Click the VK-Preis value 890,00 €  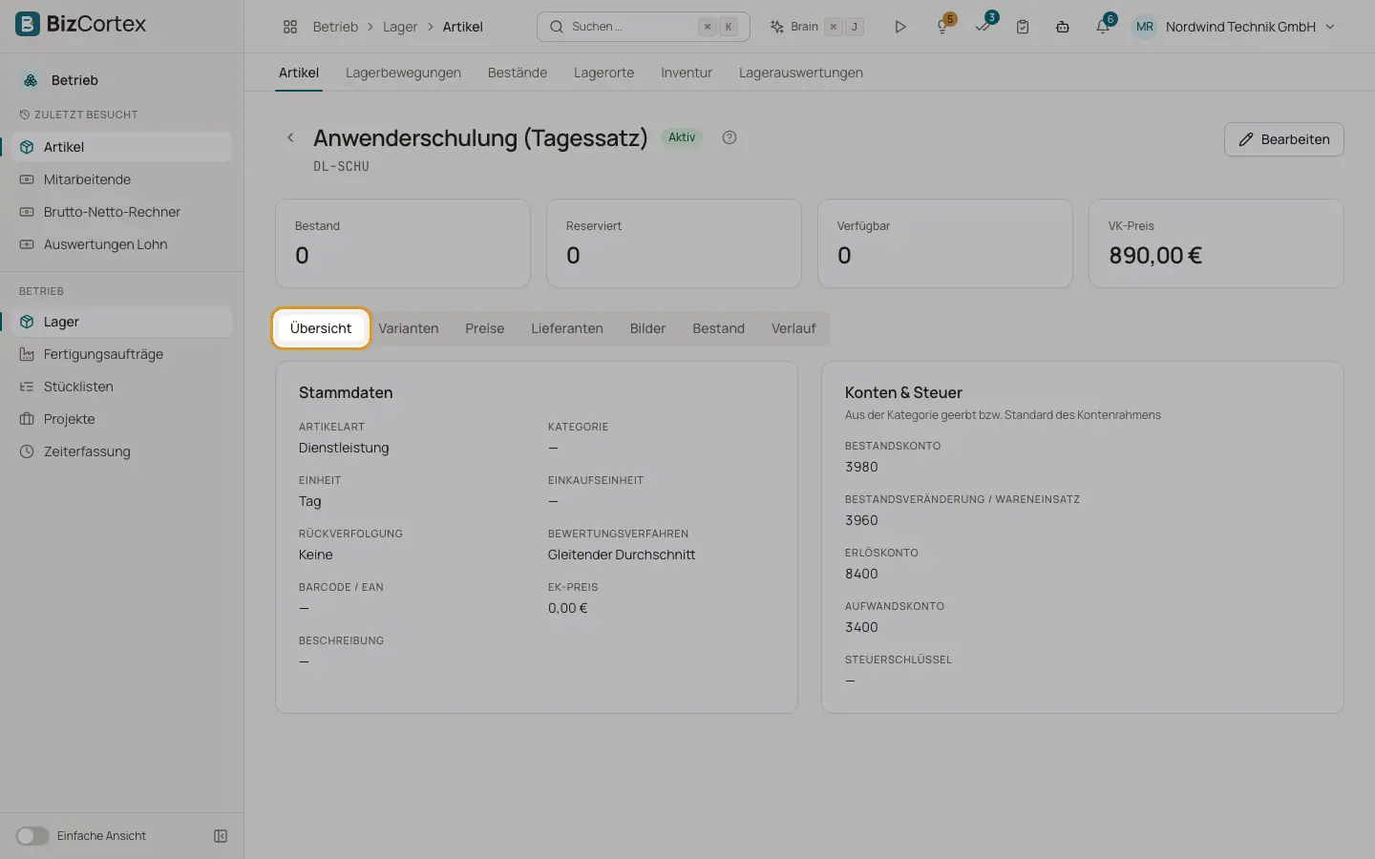(1155, 255)
